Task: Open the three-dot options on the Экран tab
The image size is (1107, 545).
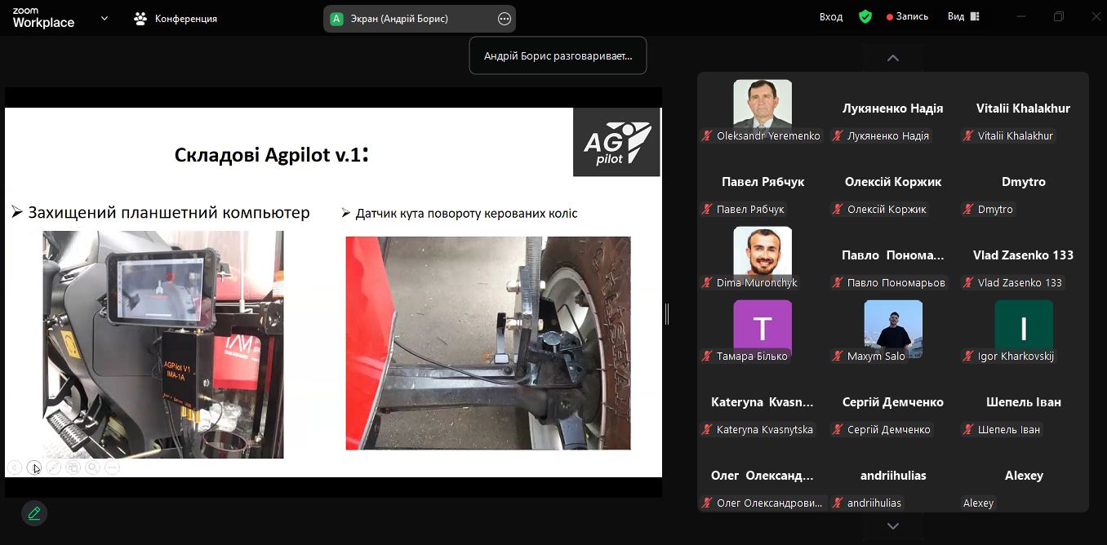Action: tap(505, 19)
